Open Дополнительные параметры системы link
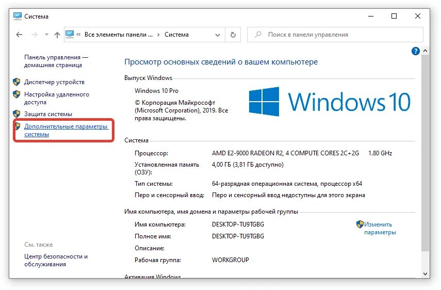This screenshot has height=290, width=441. coord(66,130)
